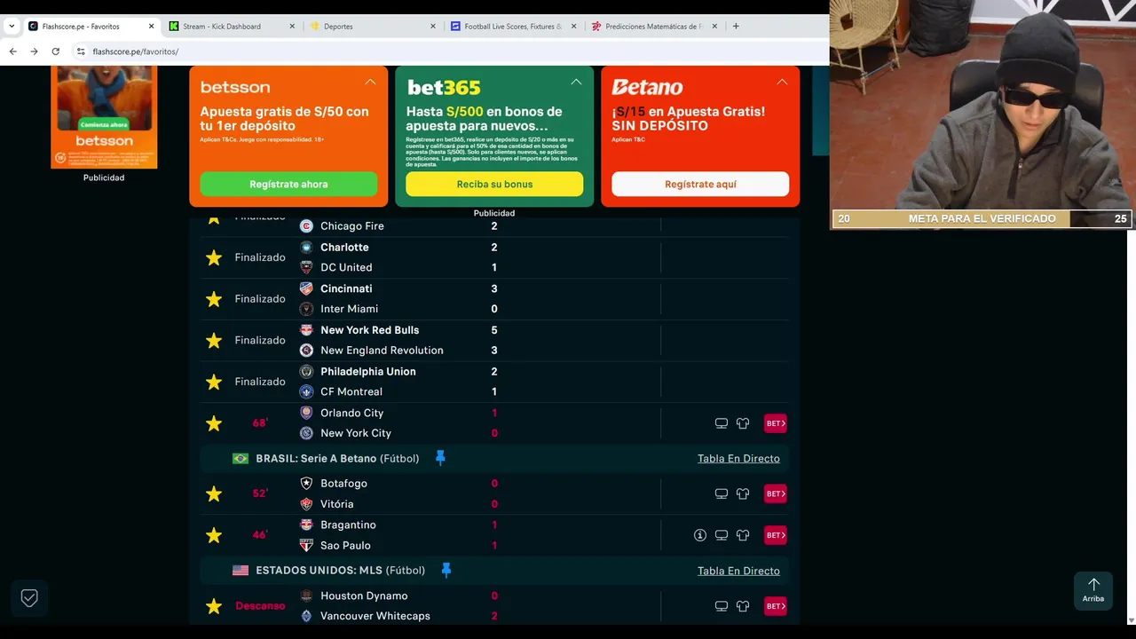Click the BET button in the Botafogo row

776,493
